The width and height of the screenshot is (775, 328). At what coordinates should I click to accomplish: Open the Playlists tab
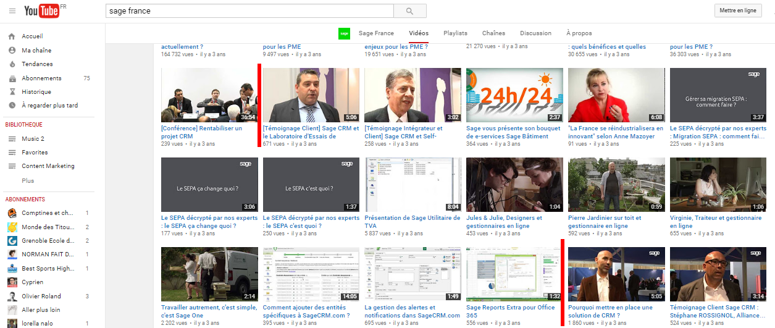tap(455, 33)
